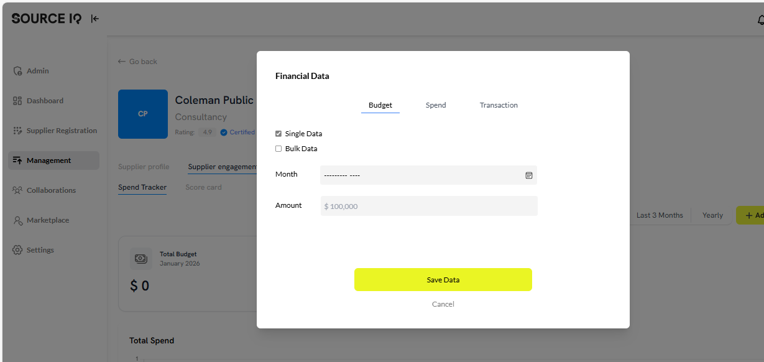
Task: Uncheck the Single Data checkbox
Action: [x=278, y=133]
